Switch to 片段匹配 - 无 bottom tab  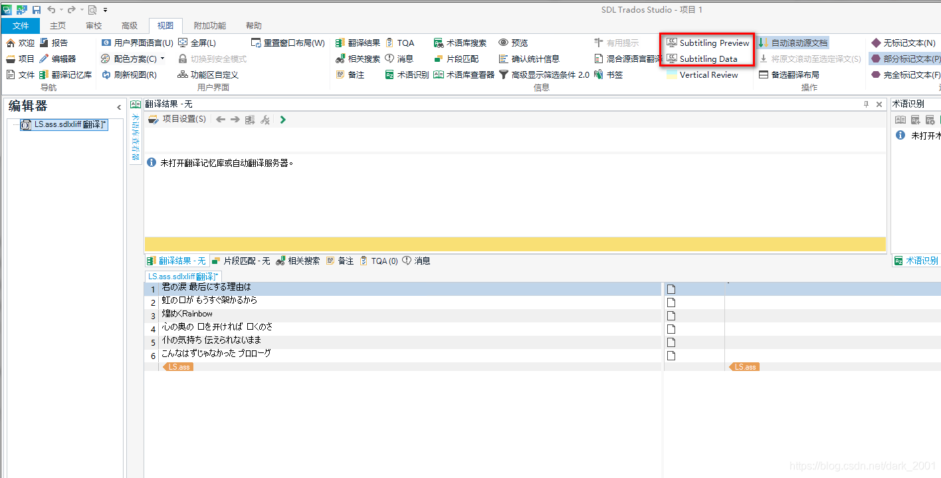tap(241, 261)
